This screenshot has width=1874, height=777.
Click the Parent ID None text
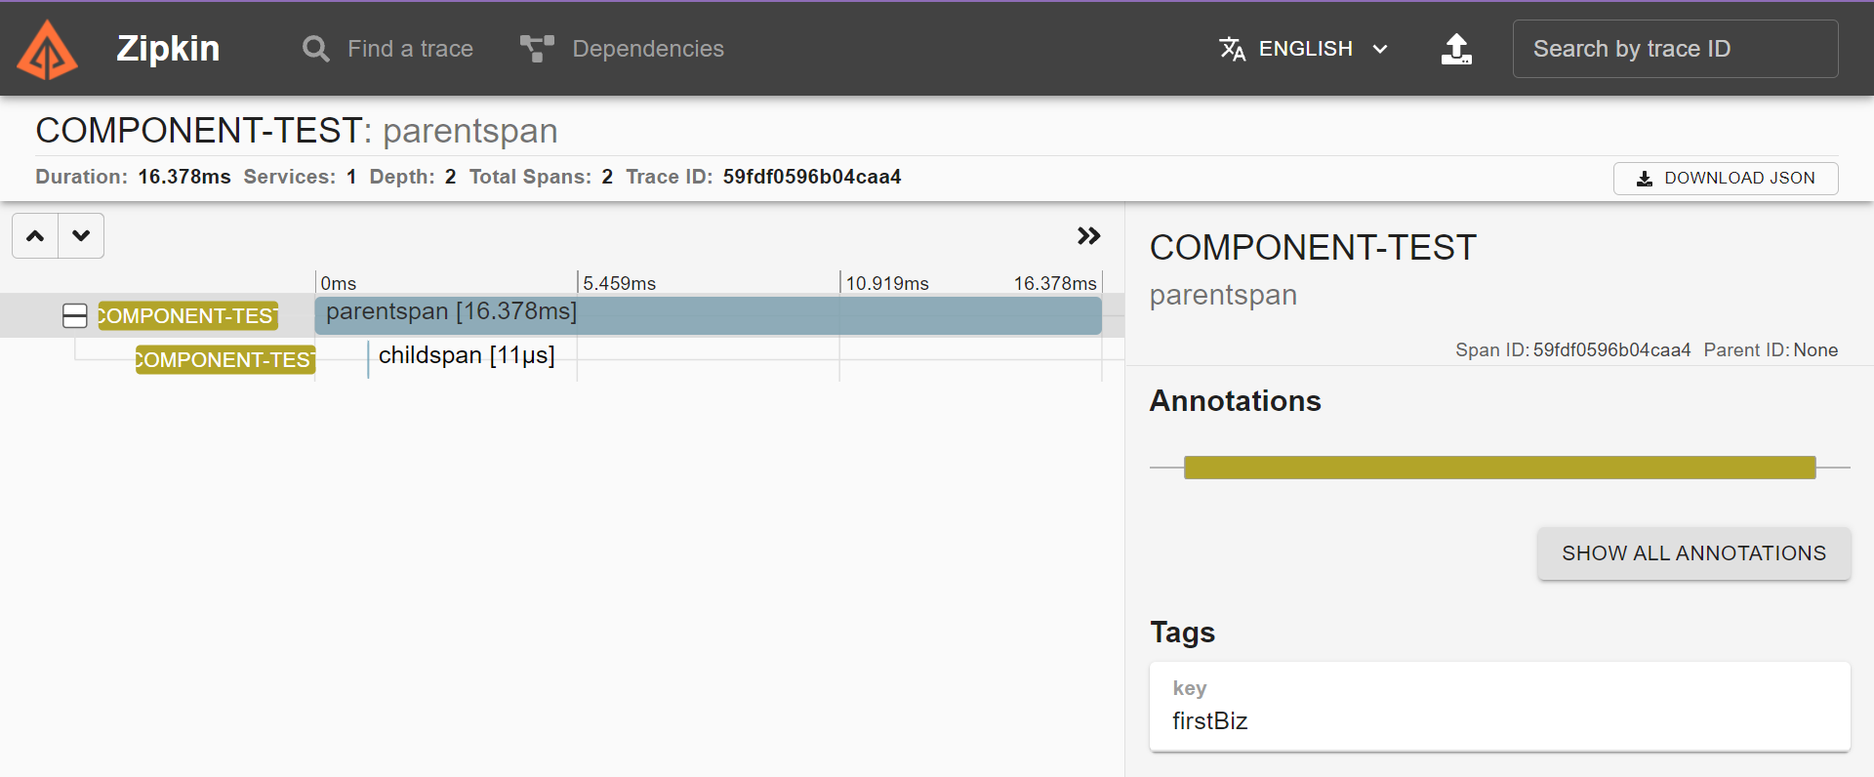tap(1771, 350)
